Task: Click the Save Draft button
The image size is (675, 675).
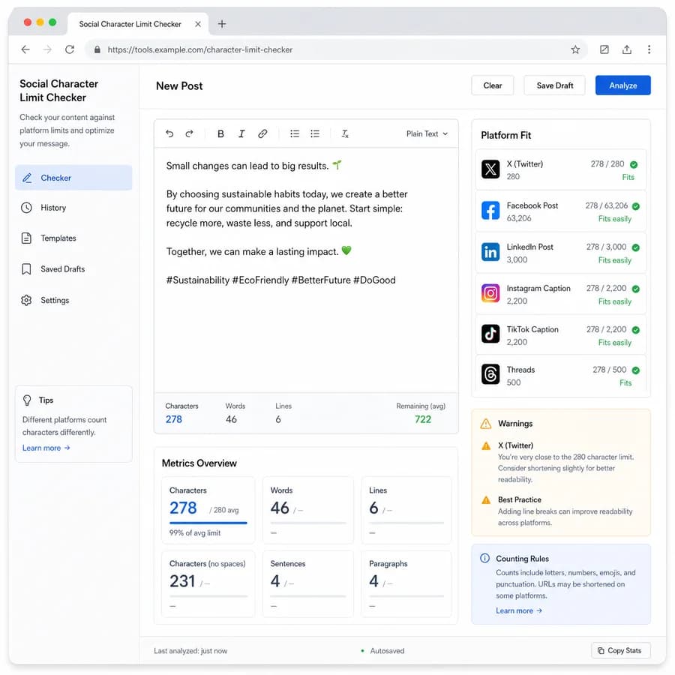Action: pyautogui.click(x=554, y=85)
